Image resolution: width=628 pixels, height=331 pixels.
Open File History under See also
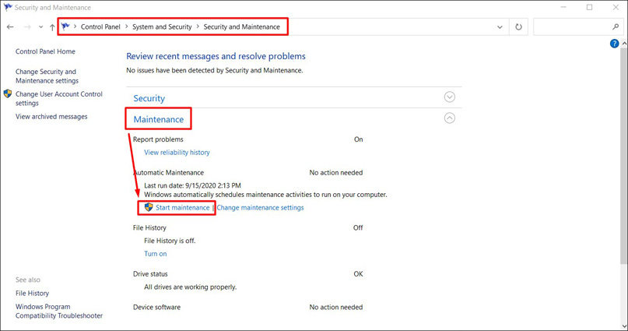pyautogui.click(x=32, y=294)
